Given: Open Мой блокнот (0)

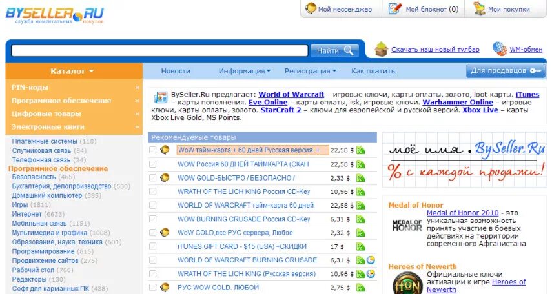Looking at the screenshot, I should point(432,10).
